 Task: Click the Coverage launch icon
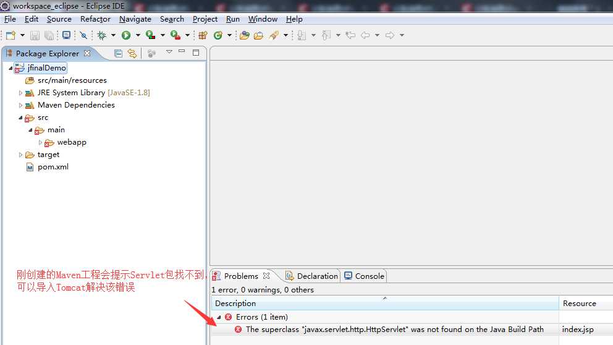pyautogui.click(x=151, y=35)
